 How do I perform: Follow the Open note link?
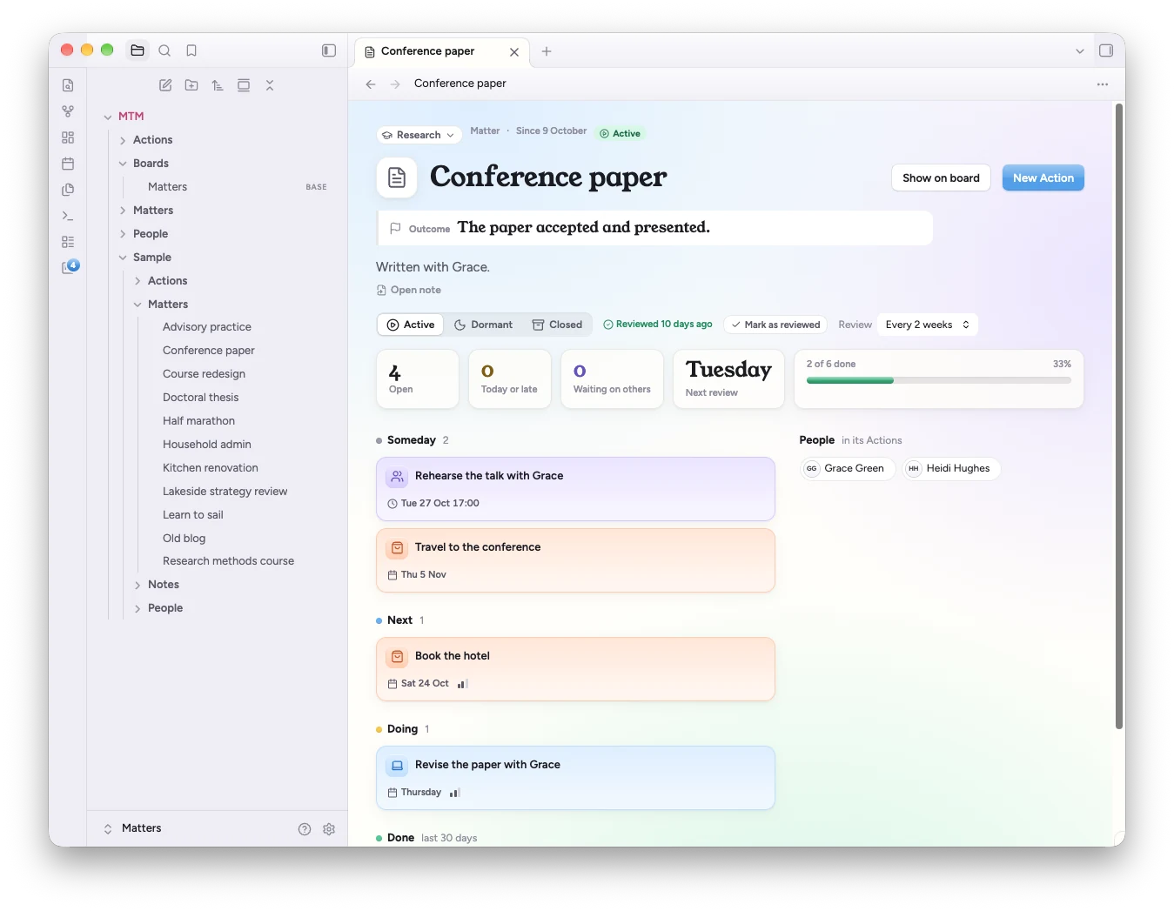(409, 290)
